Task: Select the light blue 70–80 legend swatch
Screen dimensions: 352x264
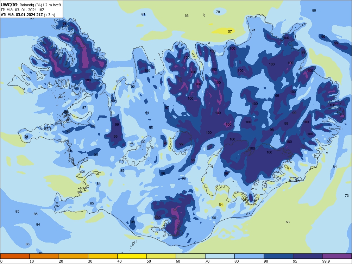Action: 220,256
